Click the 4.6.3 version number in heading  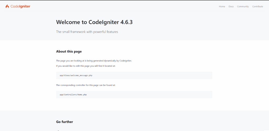click(x=126, y=22)
